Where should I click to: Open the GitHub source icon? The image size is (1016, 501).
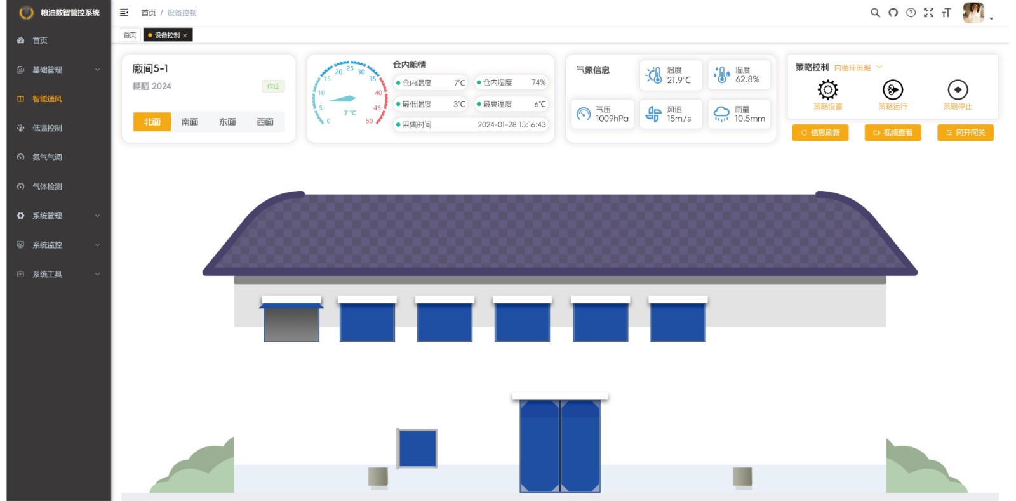(893, 13)
